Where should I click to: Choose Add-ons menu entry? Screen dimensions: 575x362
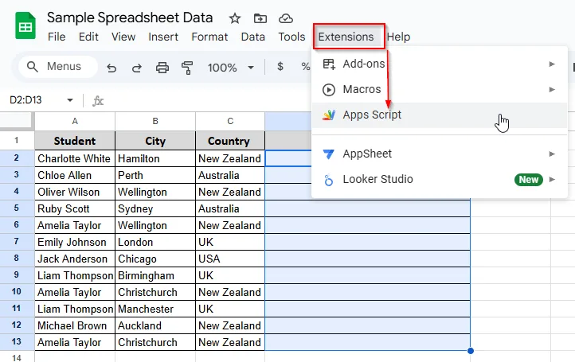pyautogui.click(x=440, y=64)
